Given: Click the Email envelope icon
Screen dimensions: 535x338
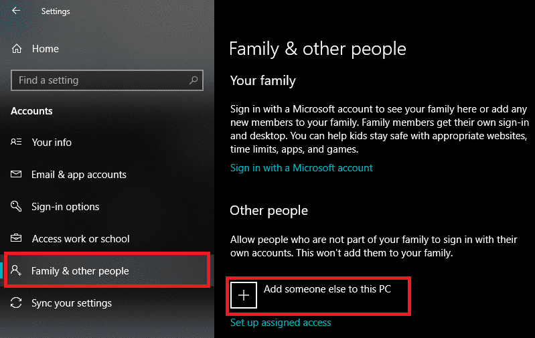Looking at the screenshot, I should [x=16, y=174].
